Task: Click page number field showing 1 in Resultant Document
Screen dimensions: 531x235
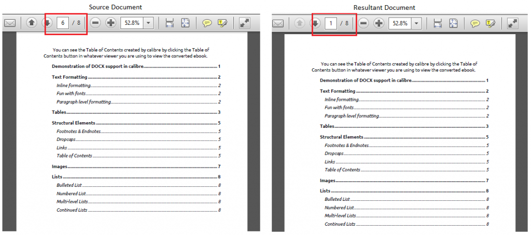Action: [x=330, y=23]
